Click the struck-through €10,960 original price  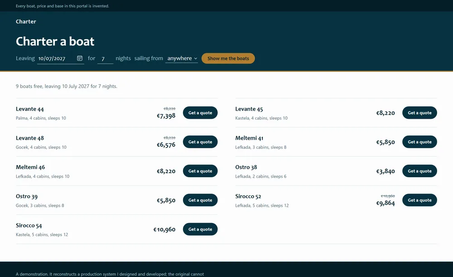pyautogui.click(x=388, y=196)
